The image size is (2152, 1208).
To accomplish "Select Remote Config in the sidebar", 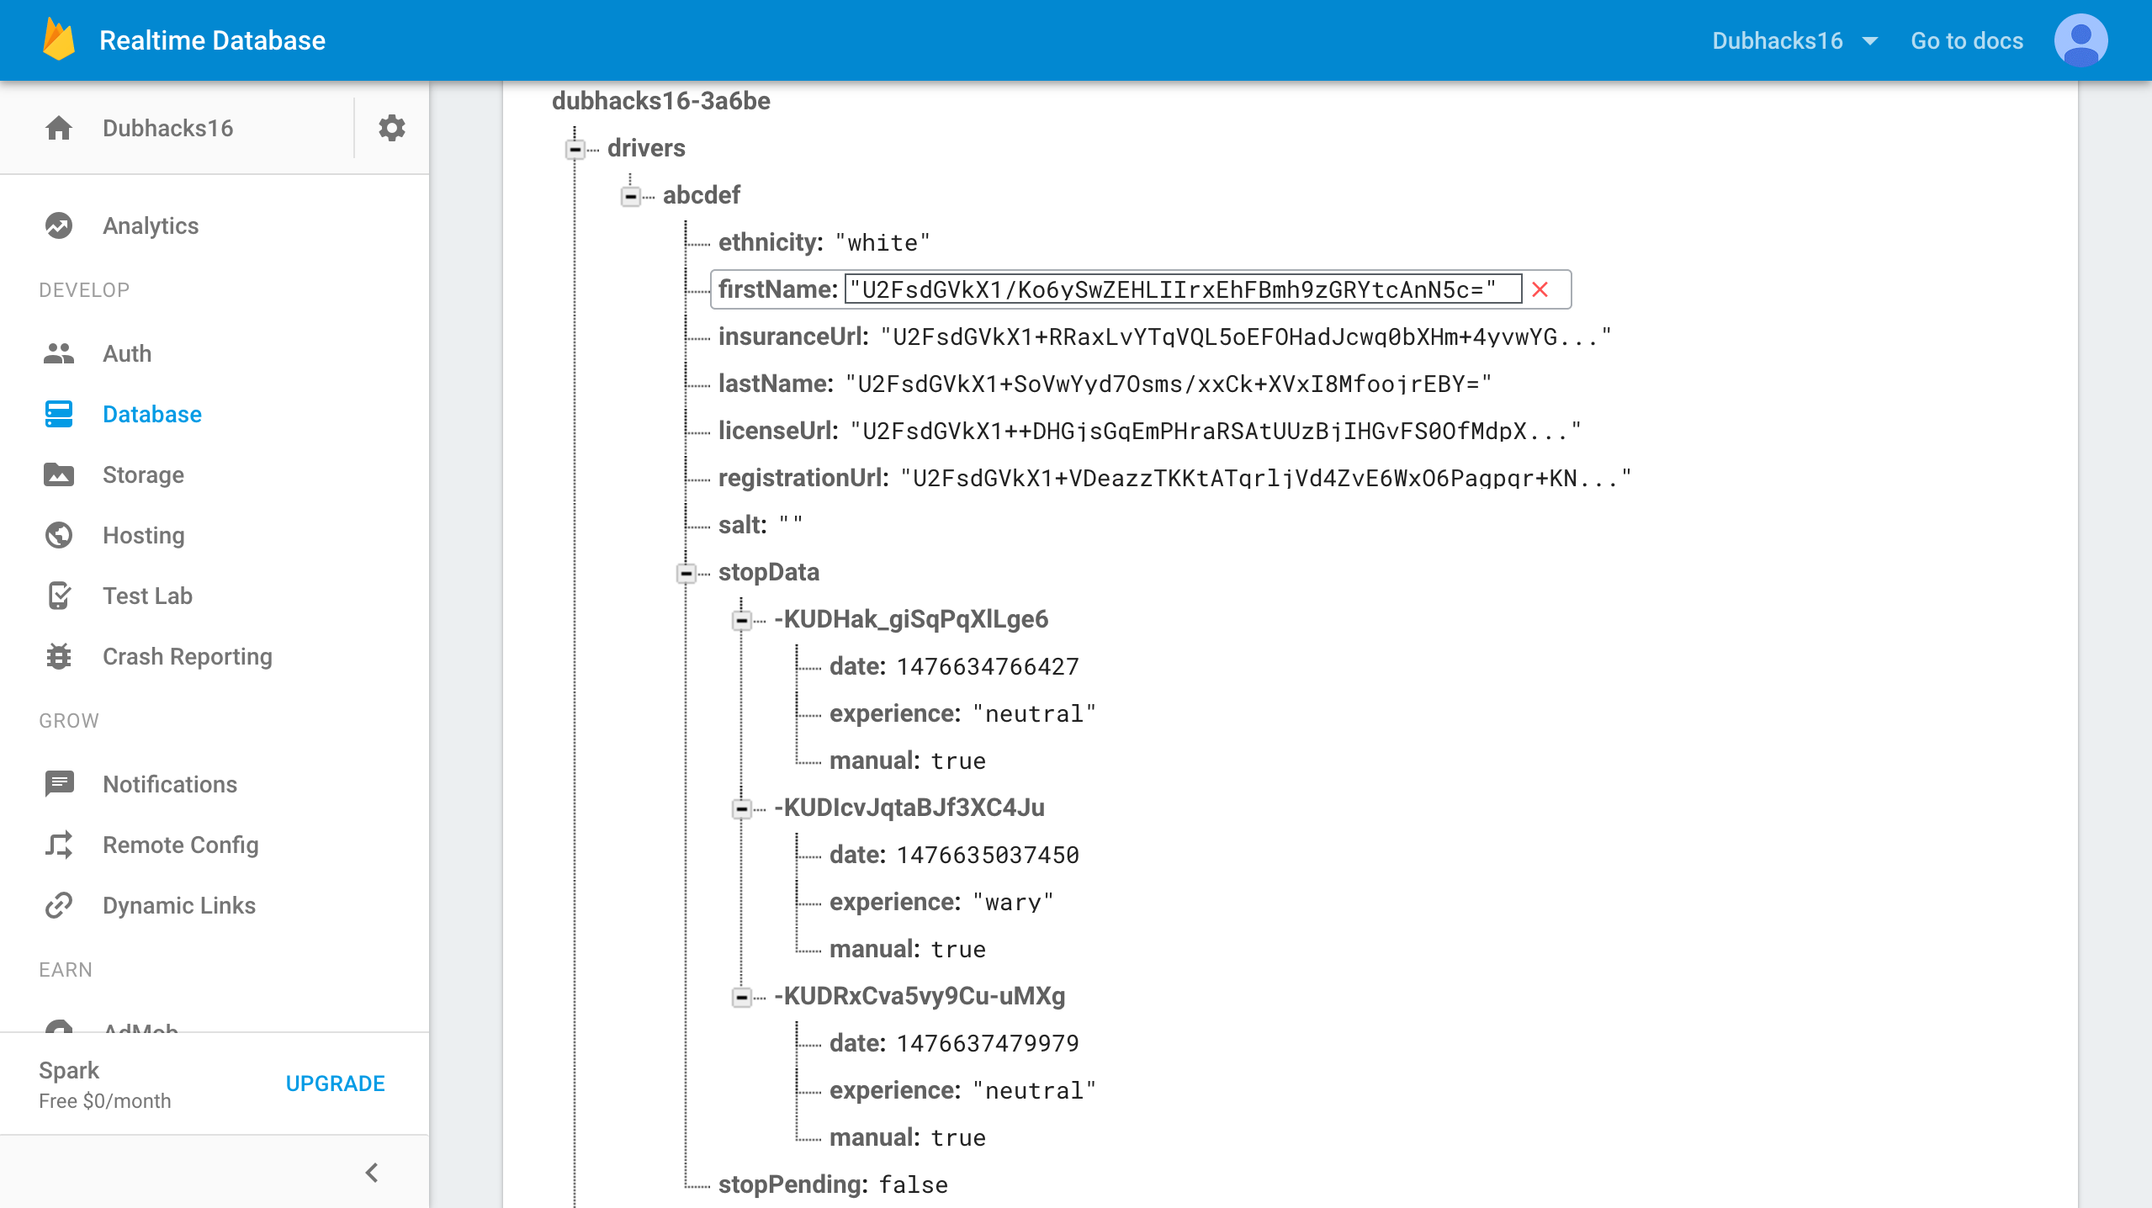I will tap(180, 845).
